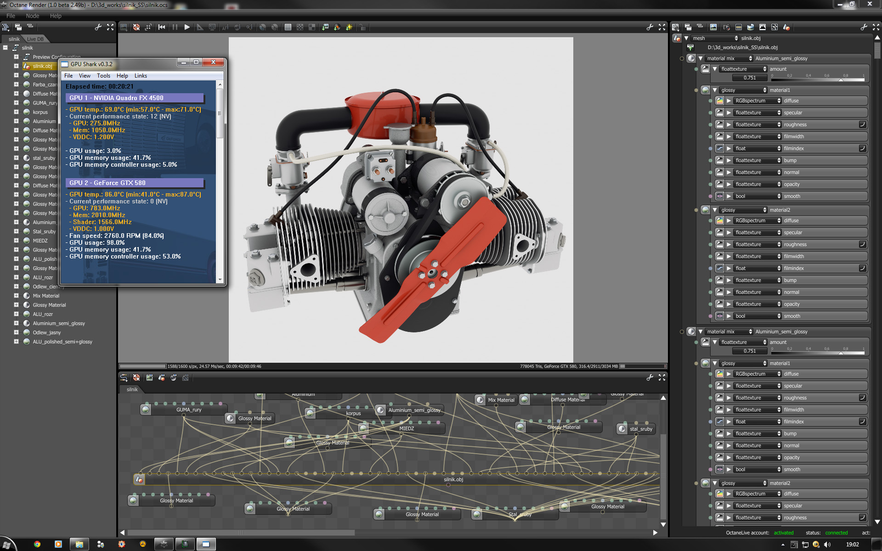Screen dimensions: 882x551
Task: Click the viewport lock icon
Action: (x=363, y=28)
